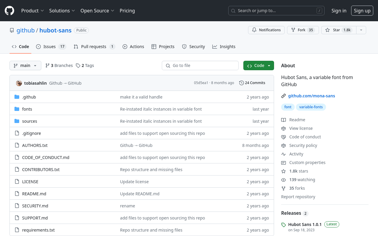The image size is (378, 236).
Task: Go to the Pricing page
Action: click(127, 11)
